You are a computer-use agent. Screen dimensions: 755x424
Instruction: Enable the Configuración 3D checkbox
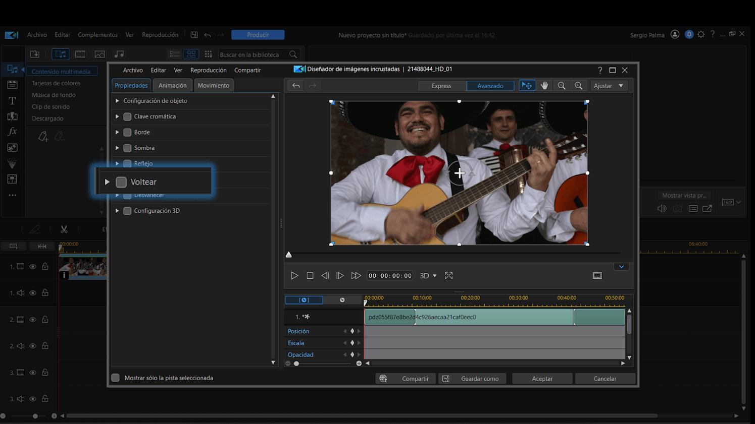[127, 211]
